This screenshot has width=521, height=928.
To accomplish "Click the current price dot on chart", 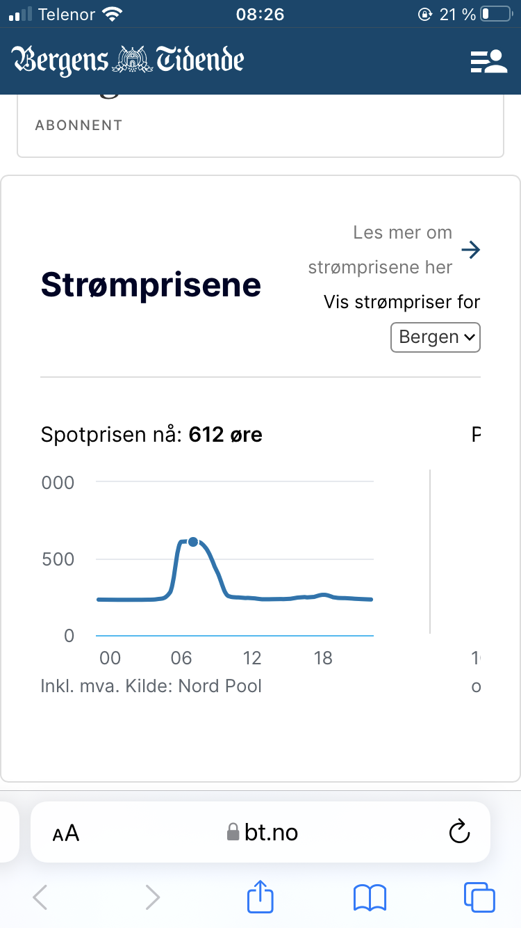I will [x=193, y=542].
